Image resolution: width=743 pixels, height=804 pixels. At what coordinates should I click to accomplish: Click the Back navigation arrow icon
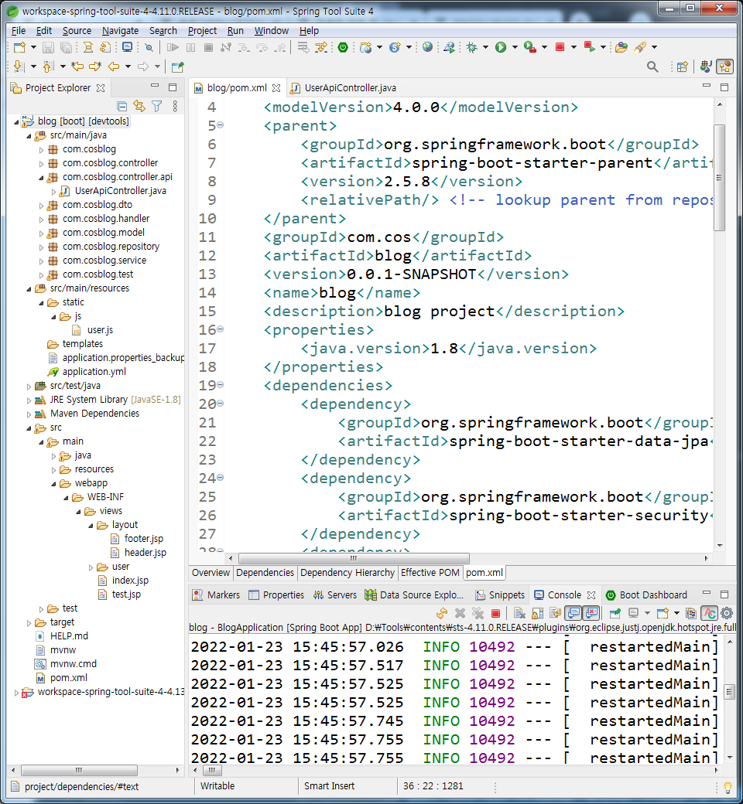(x=114, y=66)
